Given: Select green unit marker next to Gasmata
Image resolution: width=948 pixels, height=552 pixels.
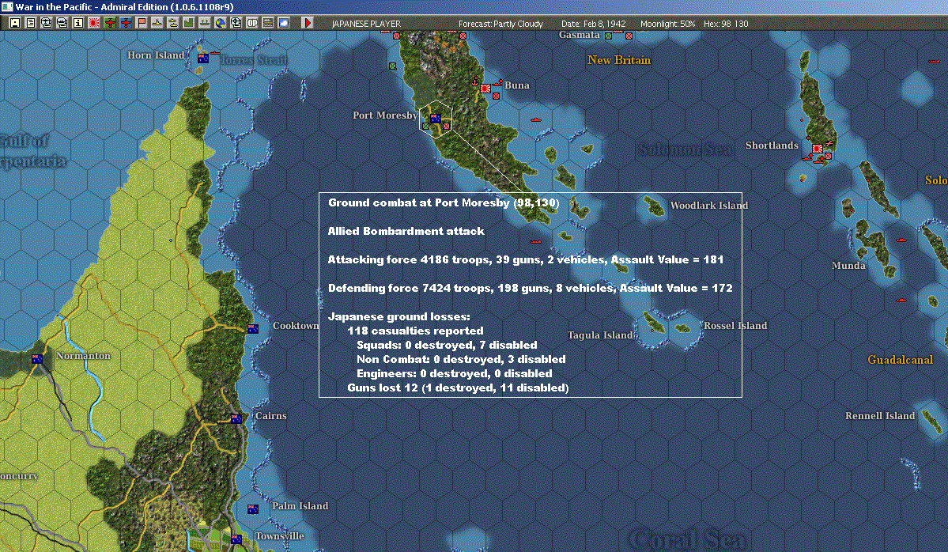Looking at the screenshot, I should [608, 36].
